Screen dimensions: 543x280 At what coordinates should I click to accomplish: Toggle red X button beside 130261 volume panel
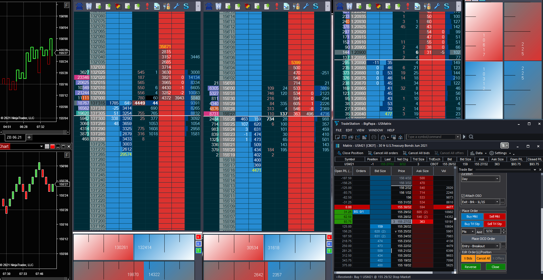coord(198,237)
